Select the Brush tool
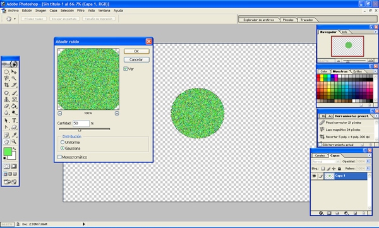This screenshot has height=228, width=379. [14, 93]
